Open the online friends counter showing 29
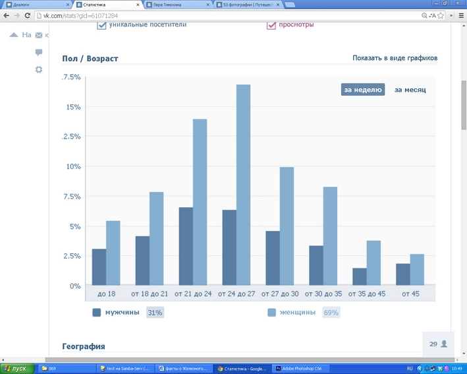Image resolution: width=467 pixels, height=374 pixels. (x=438, y=344)
